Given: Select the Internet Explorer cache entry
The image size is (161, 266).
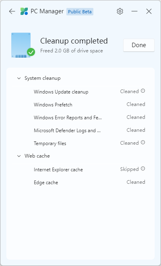Looking at the screenshot, I should pyautogui.click(x=80, y=169).
